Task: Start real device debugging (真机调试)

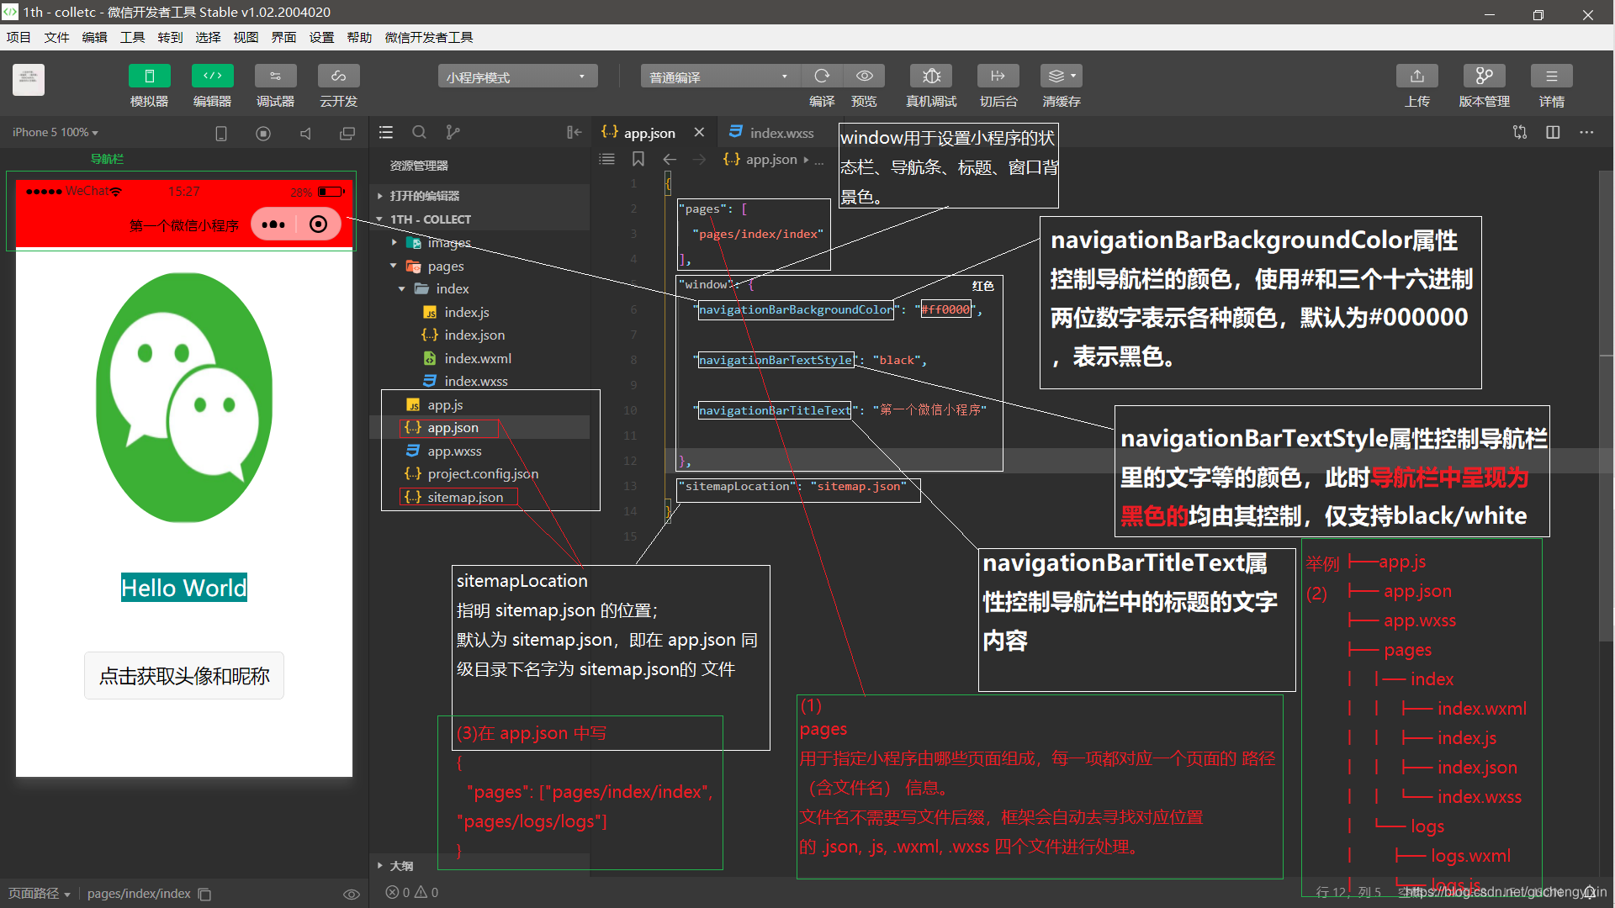Action: pyautogui.click(x=931, y=77)
